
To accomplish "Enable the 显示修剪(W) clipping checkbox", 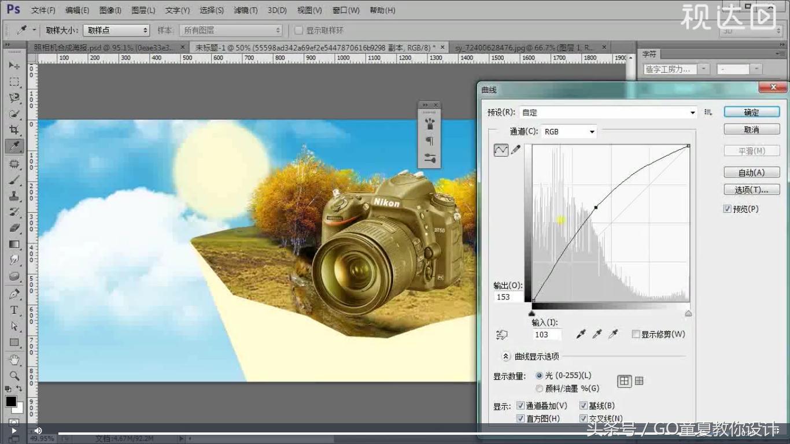I will [636, 334].
